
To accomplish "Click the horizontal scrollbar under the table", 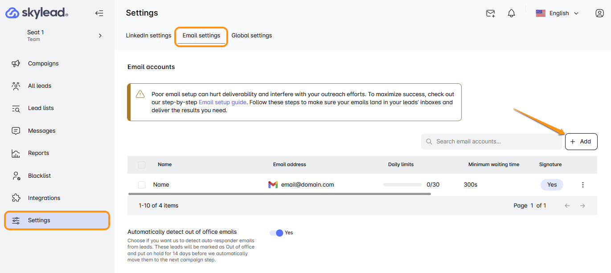I will pyautogui.click(x=279, y=194).
